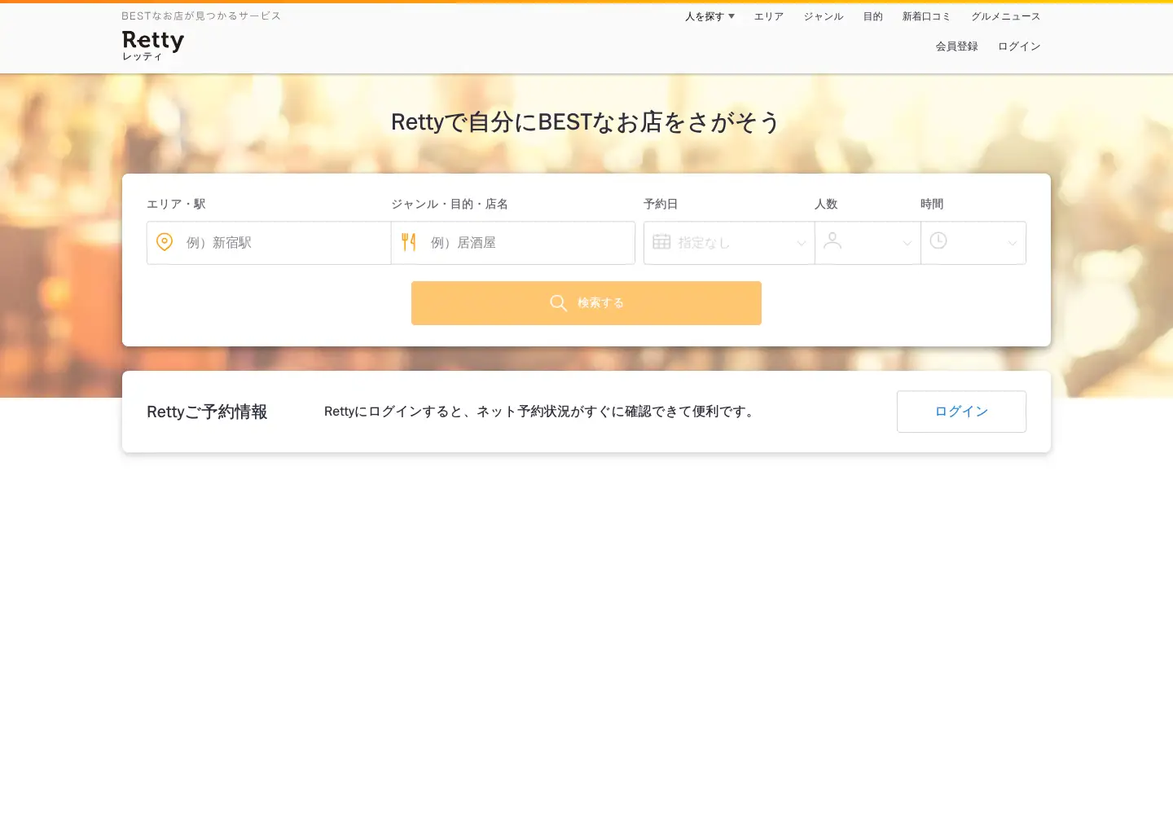
Task: Open グルメニュース in navigation
Action: point(1006,16)
